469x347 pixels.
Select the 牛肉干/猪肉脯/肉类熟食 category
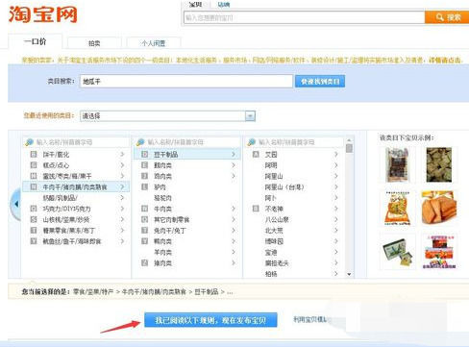coord(75,186)
